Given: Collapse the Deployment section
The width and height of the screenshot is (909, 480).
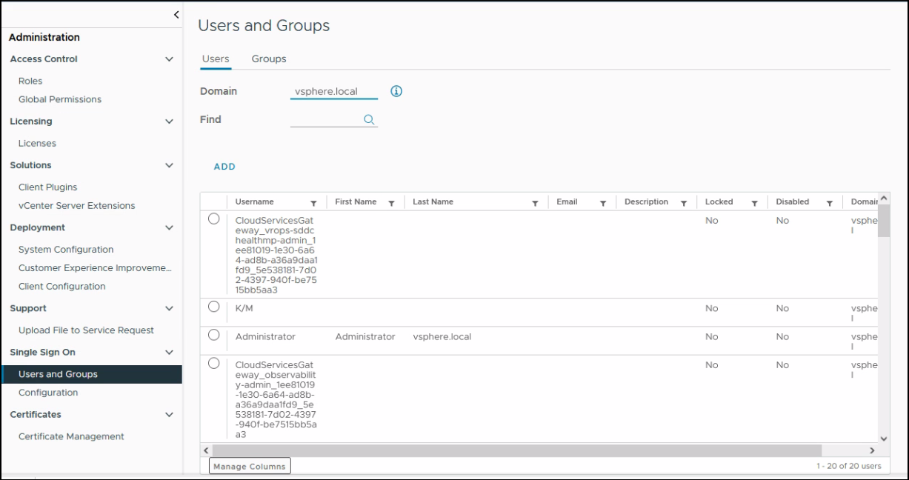Looking at the screenshot, I should coord(170,227).
